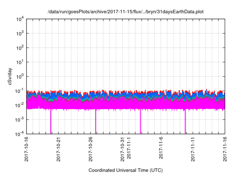Viewport: 248px width, 174px height.
Task: Click the cSv/day y-axis label
Action: coord(10,77)
